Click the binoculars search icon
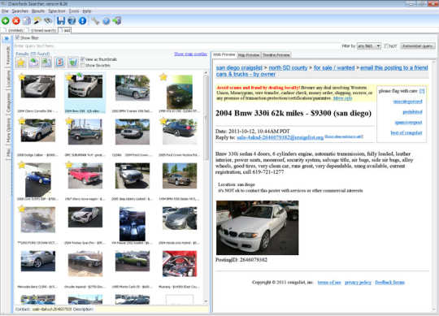439x316 pixels. coord(48,20)
